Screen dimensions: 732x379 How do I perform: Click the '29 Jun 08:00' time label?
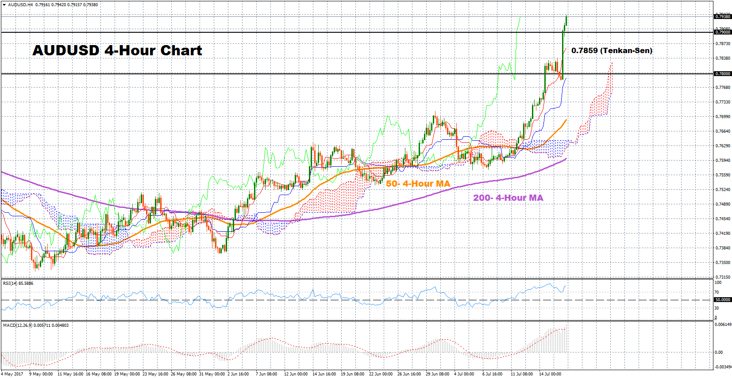(438, 374)
